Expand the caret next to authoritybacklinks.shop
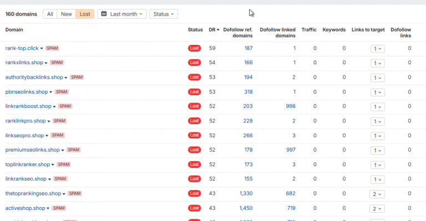 tap(66, 78)
